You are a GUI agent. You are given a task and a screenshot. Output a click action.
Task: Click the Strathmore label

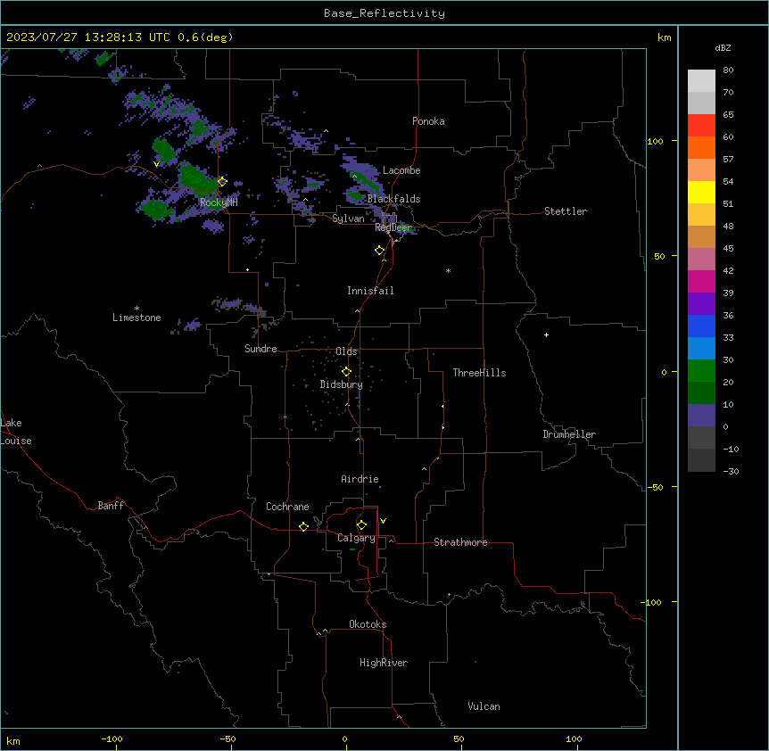coord(460,542)
